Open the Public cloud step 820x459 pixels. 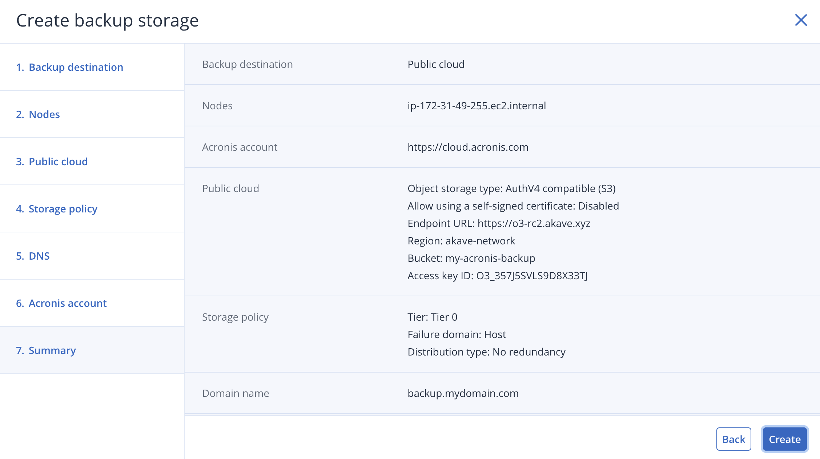(58, 161)
